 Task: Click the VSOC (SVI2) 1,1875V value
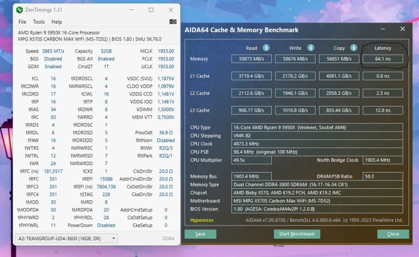[x=166, y=79]
